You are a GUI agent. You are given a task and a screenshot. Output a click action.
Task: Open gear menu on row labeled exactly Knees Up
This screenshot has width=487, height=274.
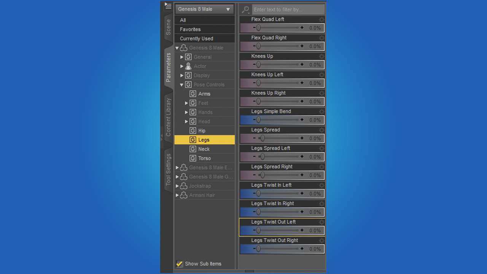click(322, 56)
